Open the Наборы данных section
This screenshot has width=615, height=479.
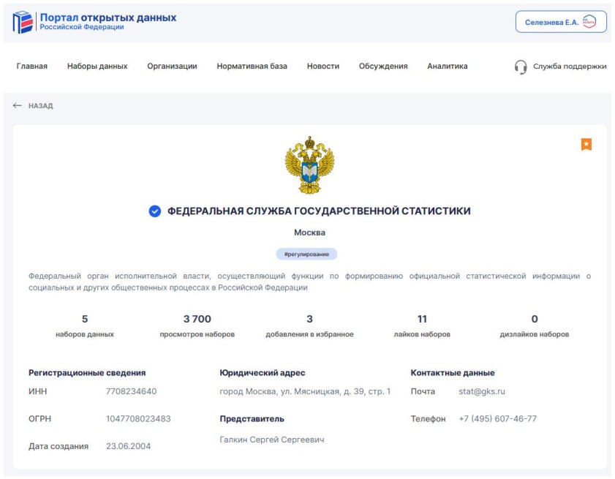[97, 67]
